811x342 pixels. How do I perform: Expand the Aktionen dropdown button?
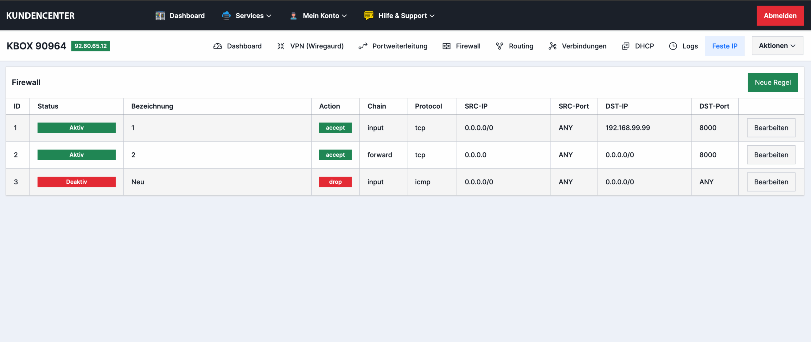coord(777,46)
